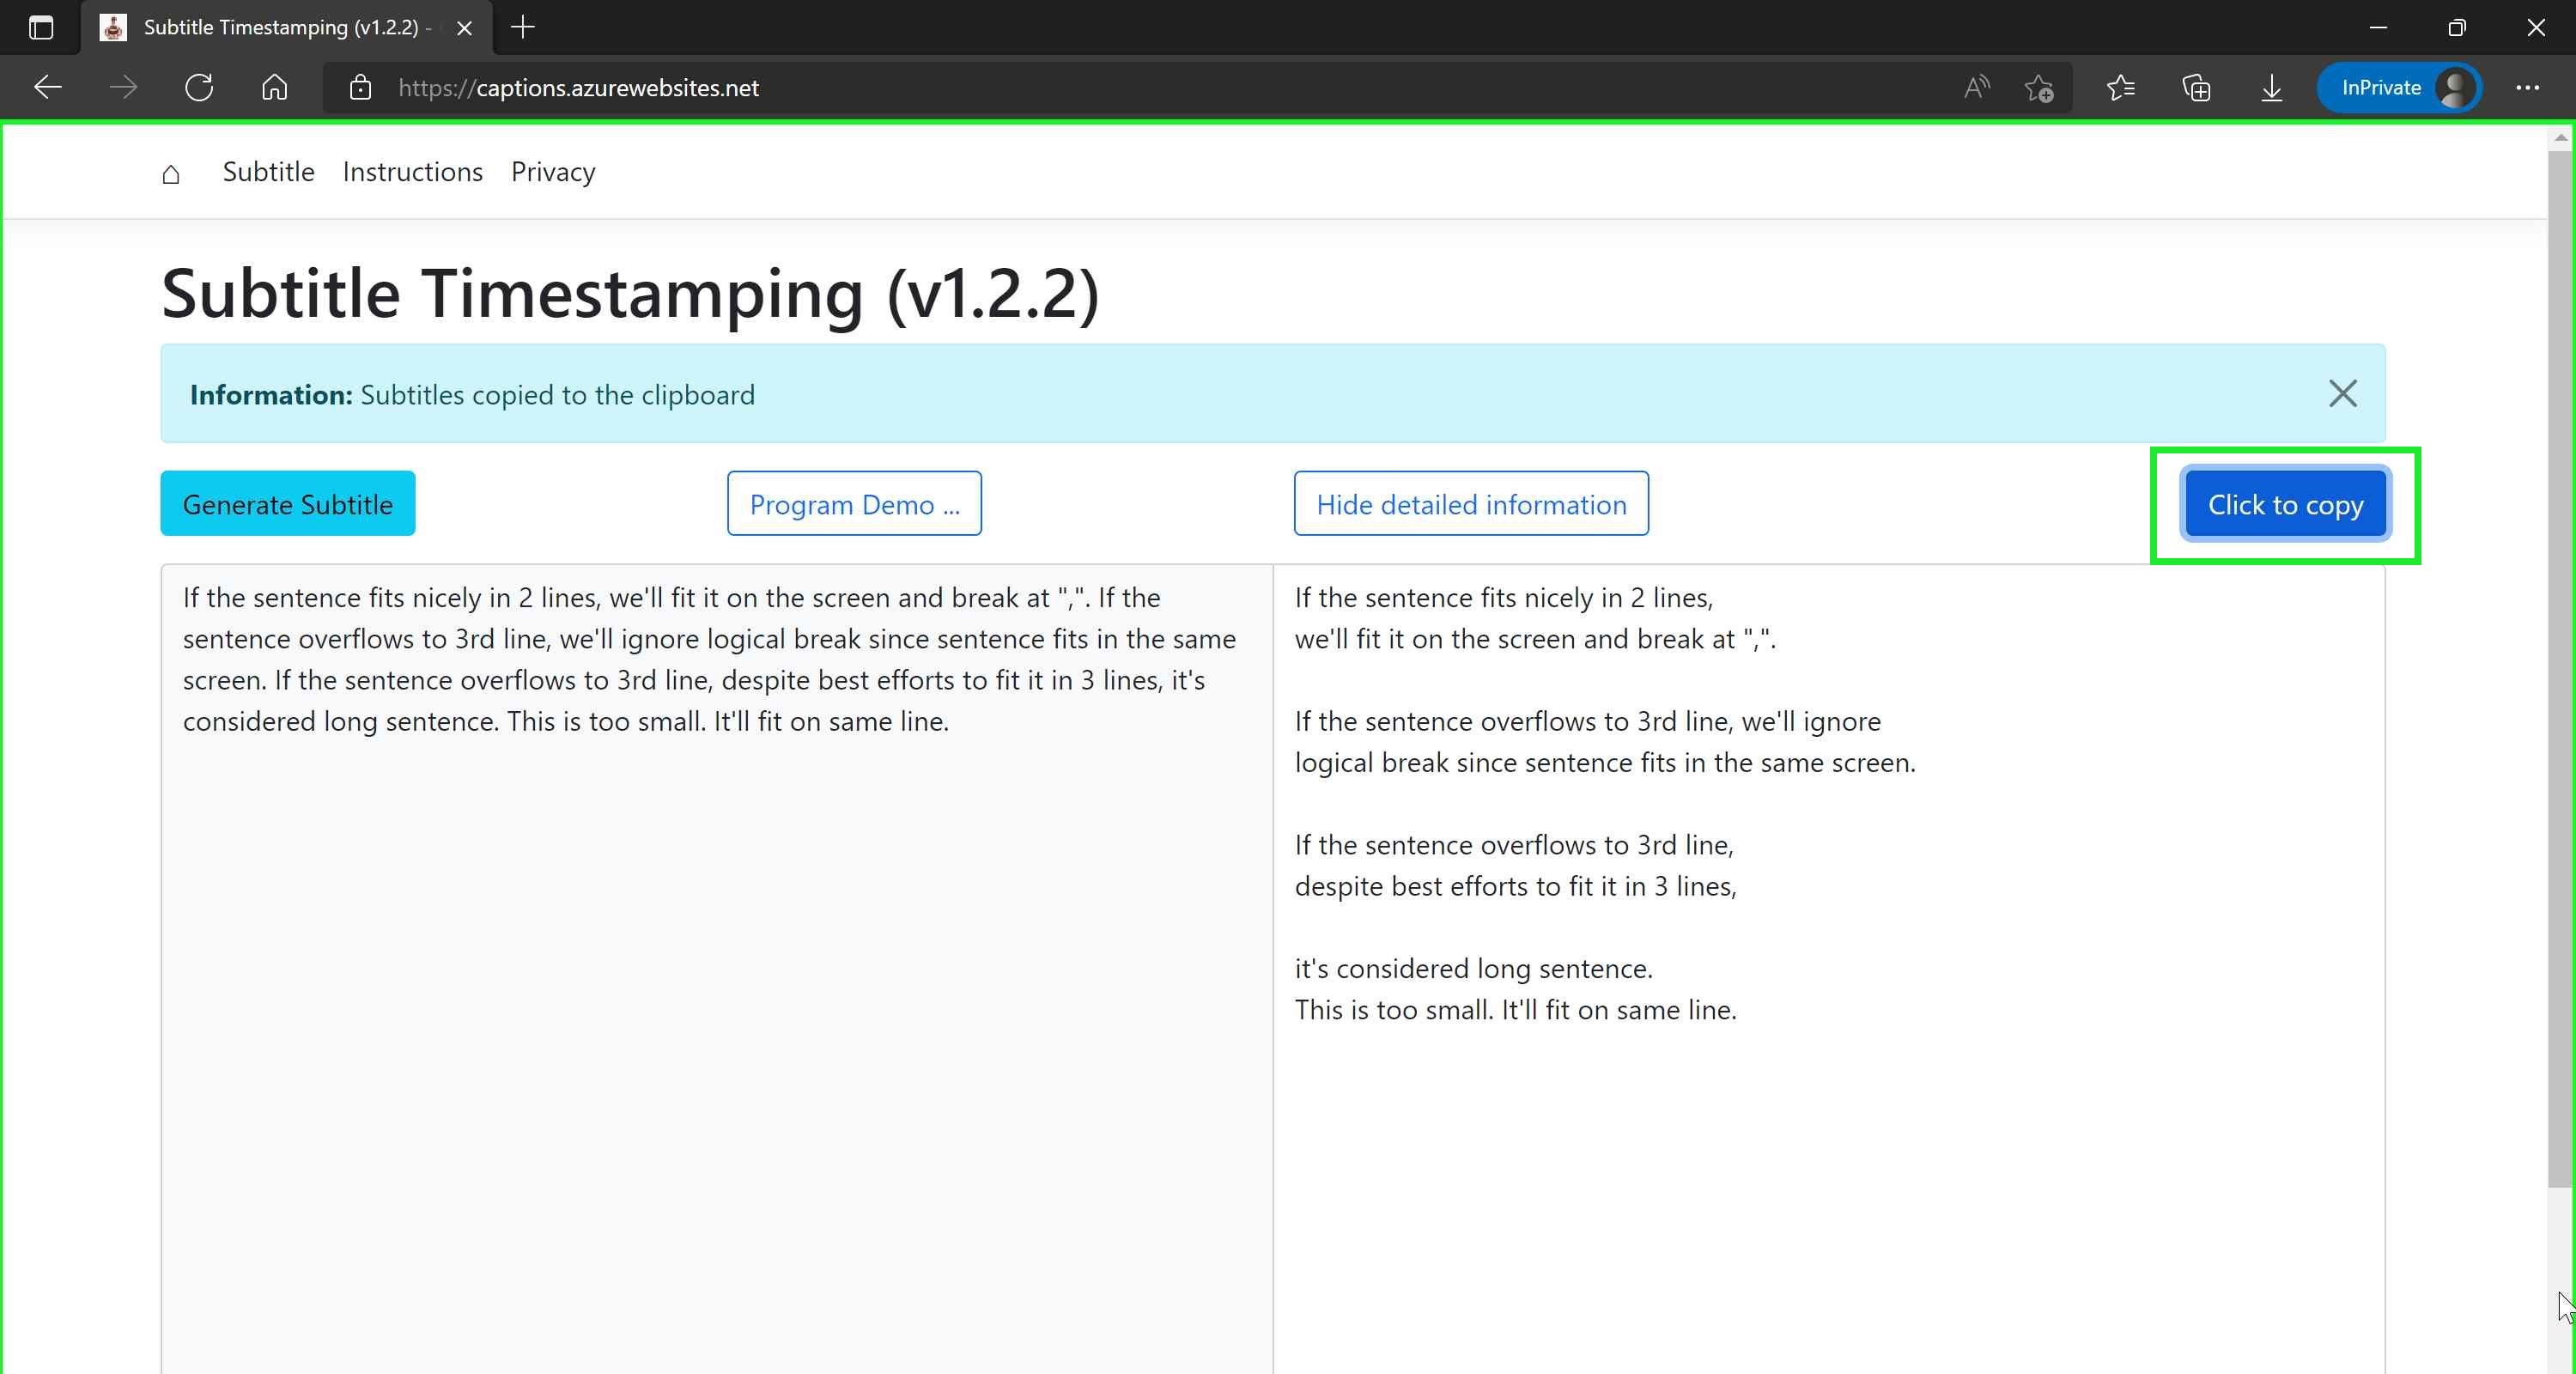This screenshot has height=1374, width=2576.
Task: Open the Downloads icon in the toolbar
Action: click(x=2271, y=88)
